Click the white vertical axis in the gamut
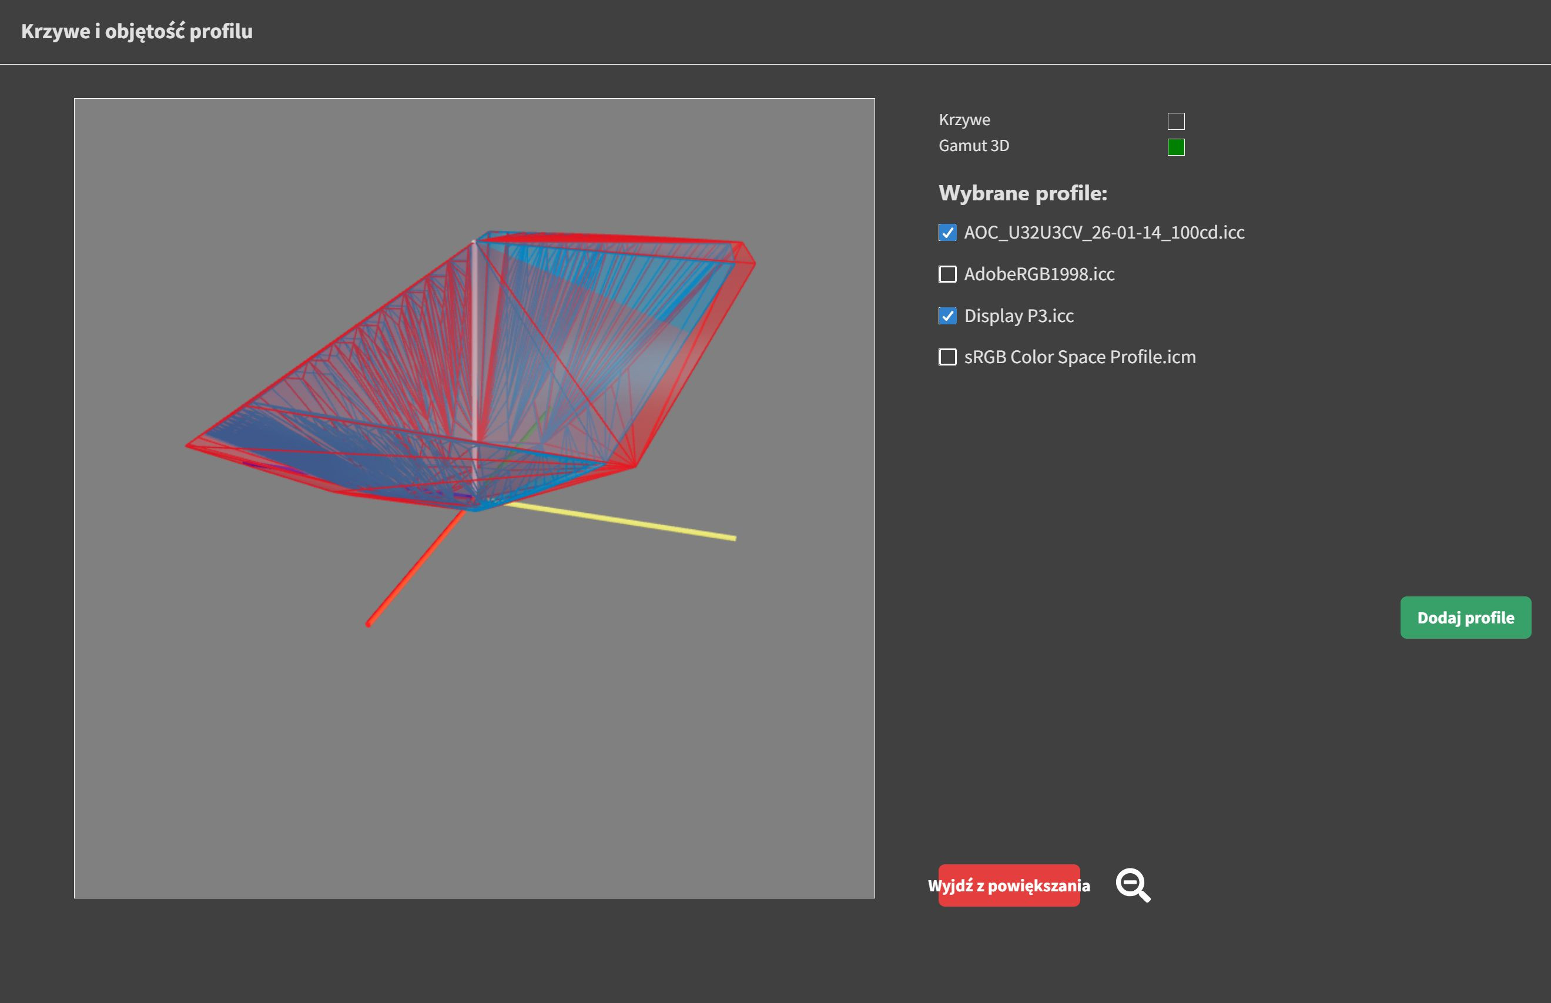This screenshot has width=1551, height=1003. tap(474, 338)
